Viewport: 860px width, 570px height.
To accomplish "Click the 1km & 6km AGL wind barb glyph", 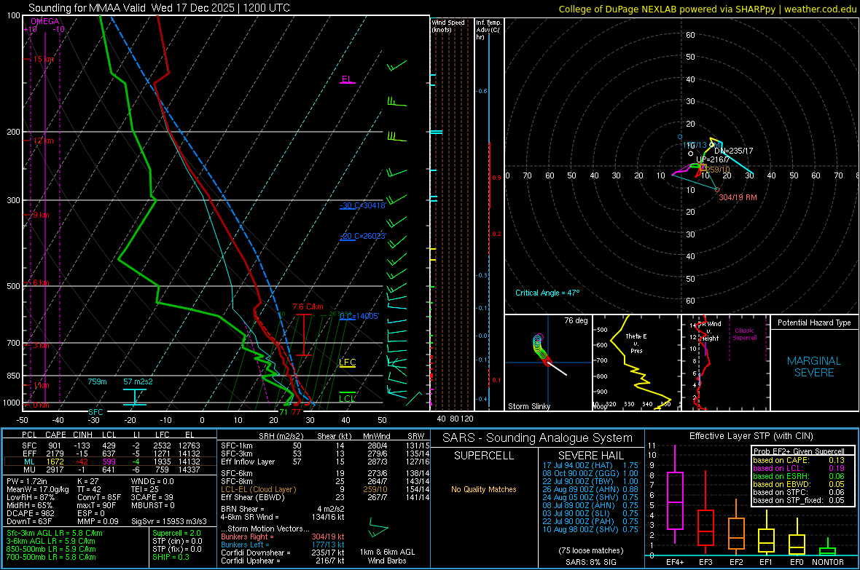I will 378,529.
